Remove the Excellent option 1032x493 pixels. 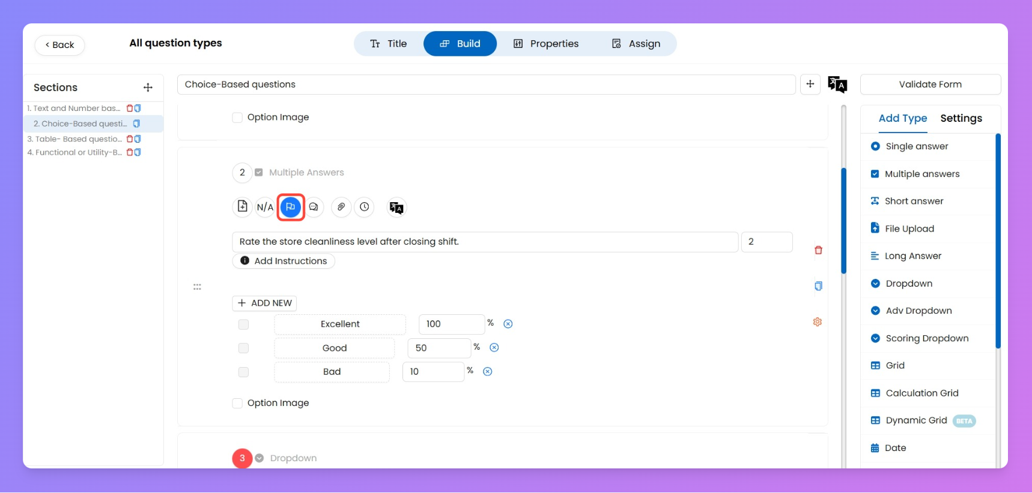point(508,324)
